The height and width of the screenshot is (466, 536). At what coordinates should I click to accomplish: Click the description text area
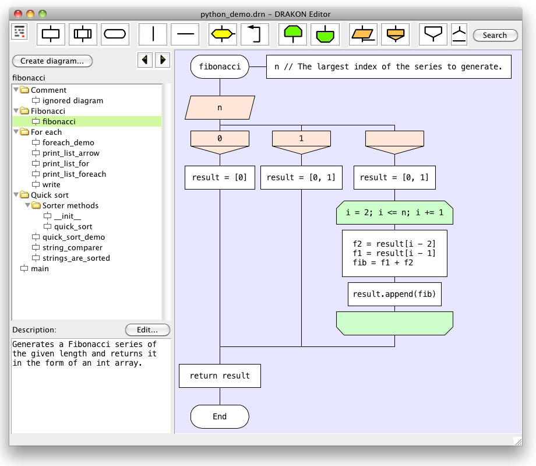(91, 385)
